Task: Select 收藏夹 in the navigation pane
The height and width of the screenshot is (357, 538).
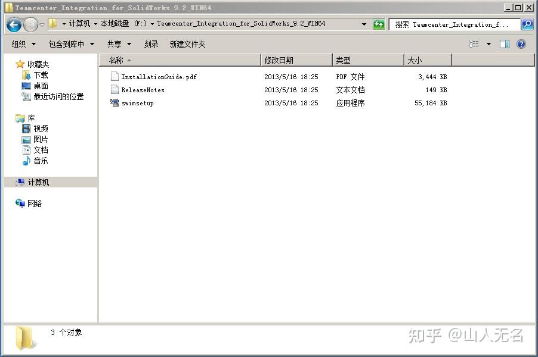Action: tap(38, 64)
